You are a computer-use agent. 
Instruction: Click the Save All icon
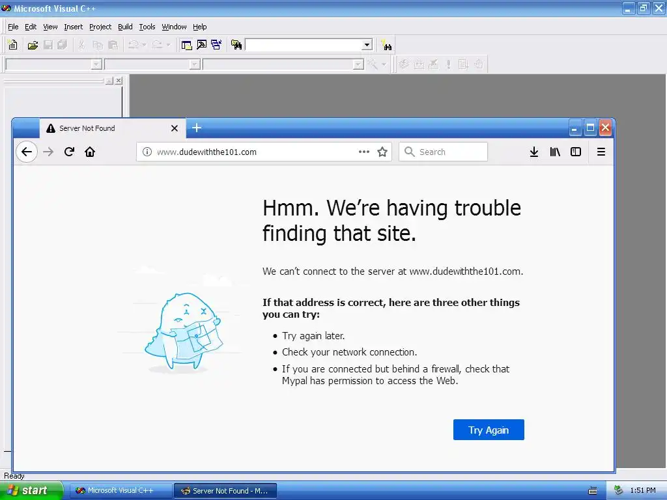(x=62, y=45)
